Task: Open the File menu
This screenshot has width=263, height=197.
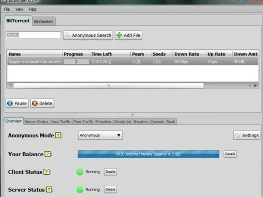Action: click(7, 9)
